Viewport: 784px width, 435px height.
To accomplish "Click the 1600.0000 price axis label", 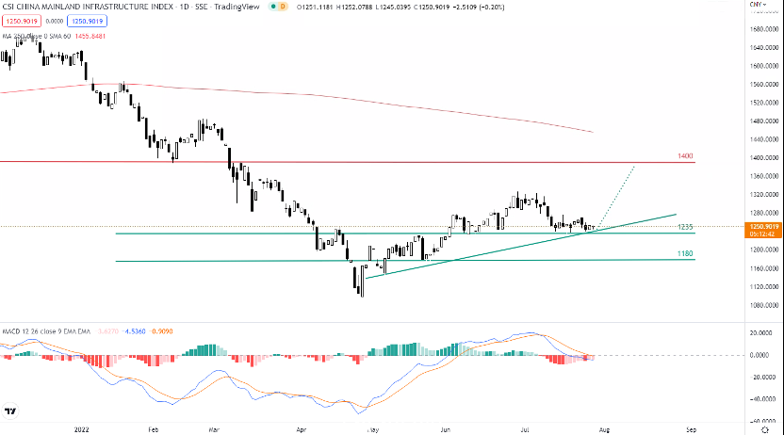I will coord(765,66).
